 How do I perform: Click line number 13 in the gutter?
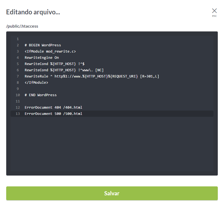(x=18, y=114)
